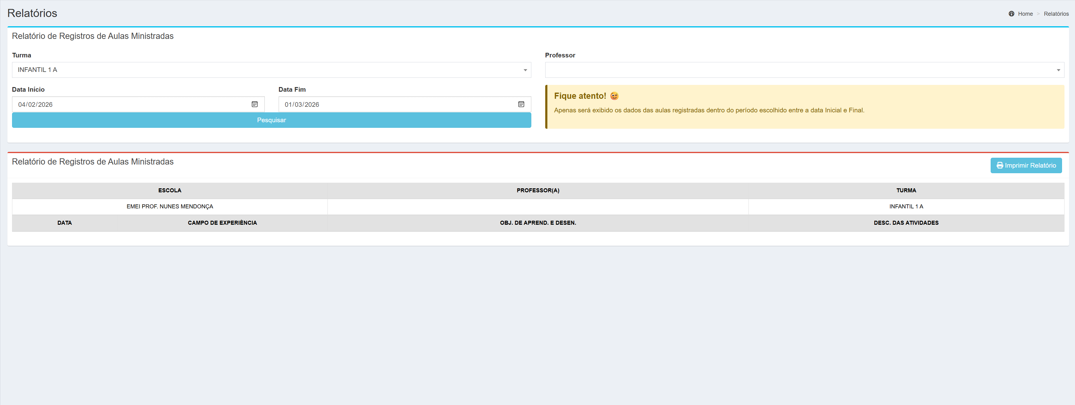Viewport: 1075px width, 405px height.
Task: Open the Data Início calendar picker icon
Action: click(x=255, y=104)
